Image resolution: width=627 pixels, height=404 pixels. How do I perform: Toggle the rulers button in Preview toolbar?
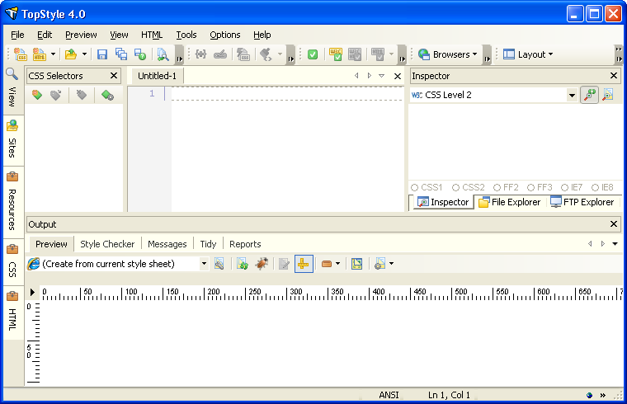(304, 264)
